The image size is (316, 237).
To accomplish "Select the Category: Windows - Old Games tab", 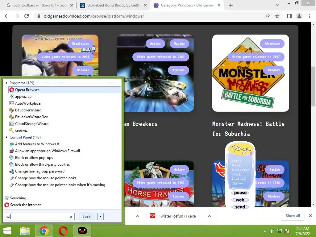I will (187, 5).
